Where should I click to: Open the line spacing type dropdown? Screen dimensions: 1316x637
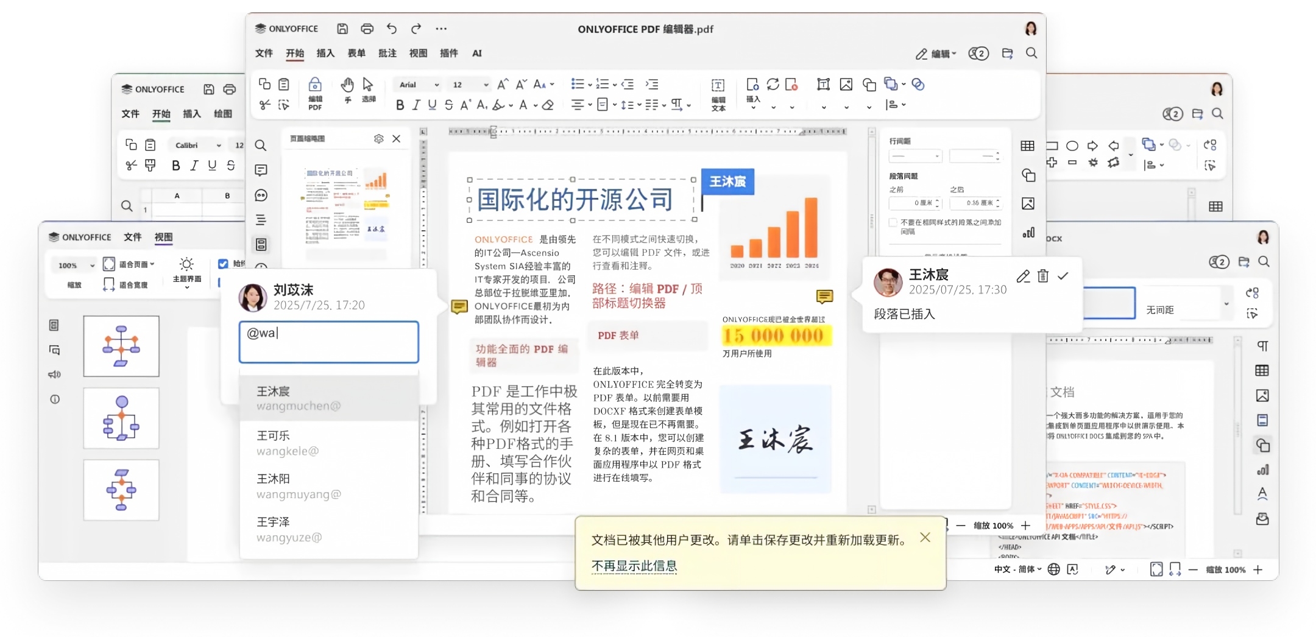pyautogui.click(x=916, y=157)
